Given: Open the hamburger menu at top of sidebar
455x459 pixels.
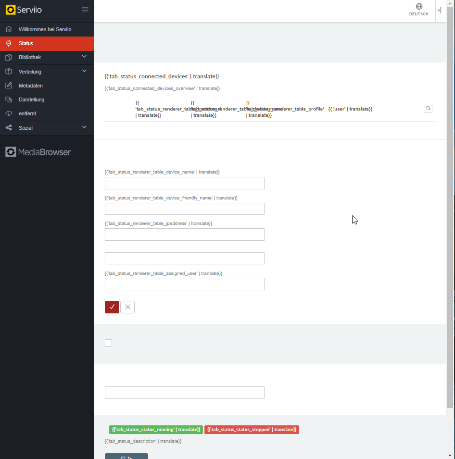Looking at the screenshot, I should tap(85, 9).
